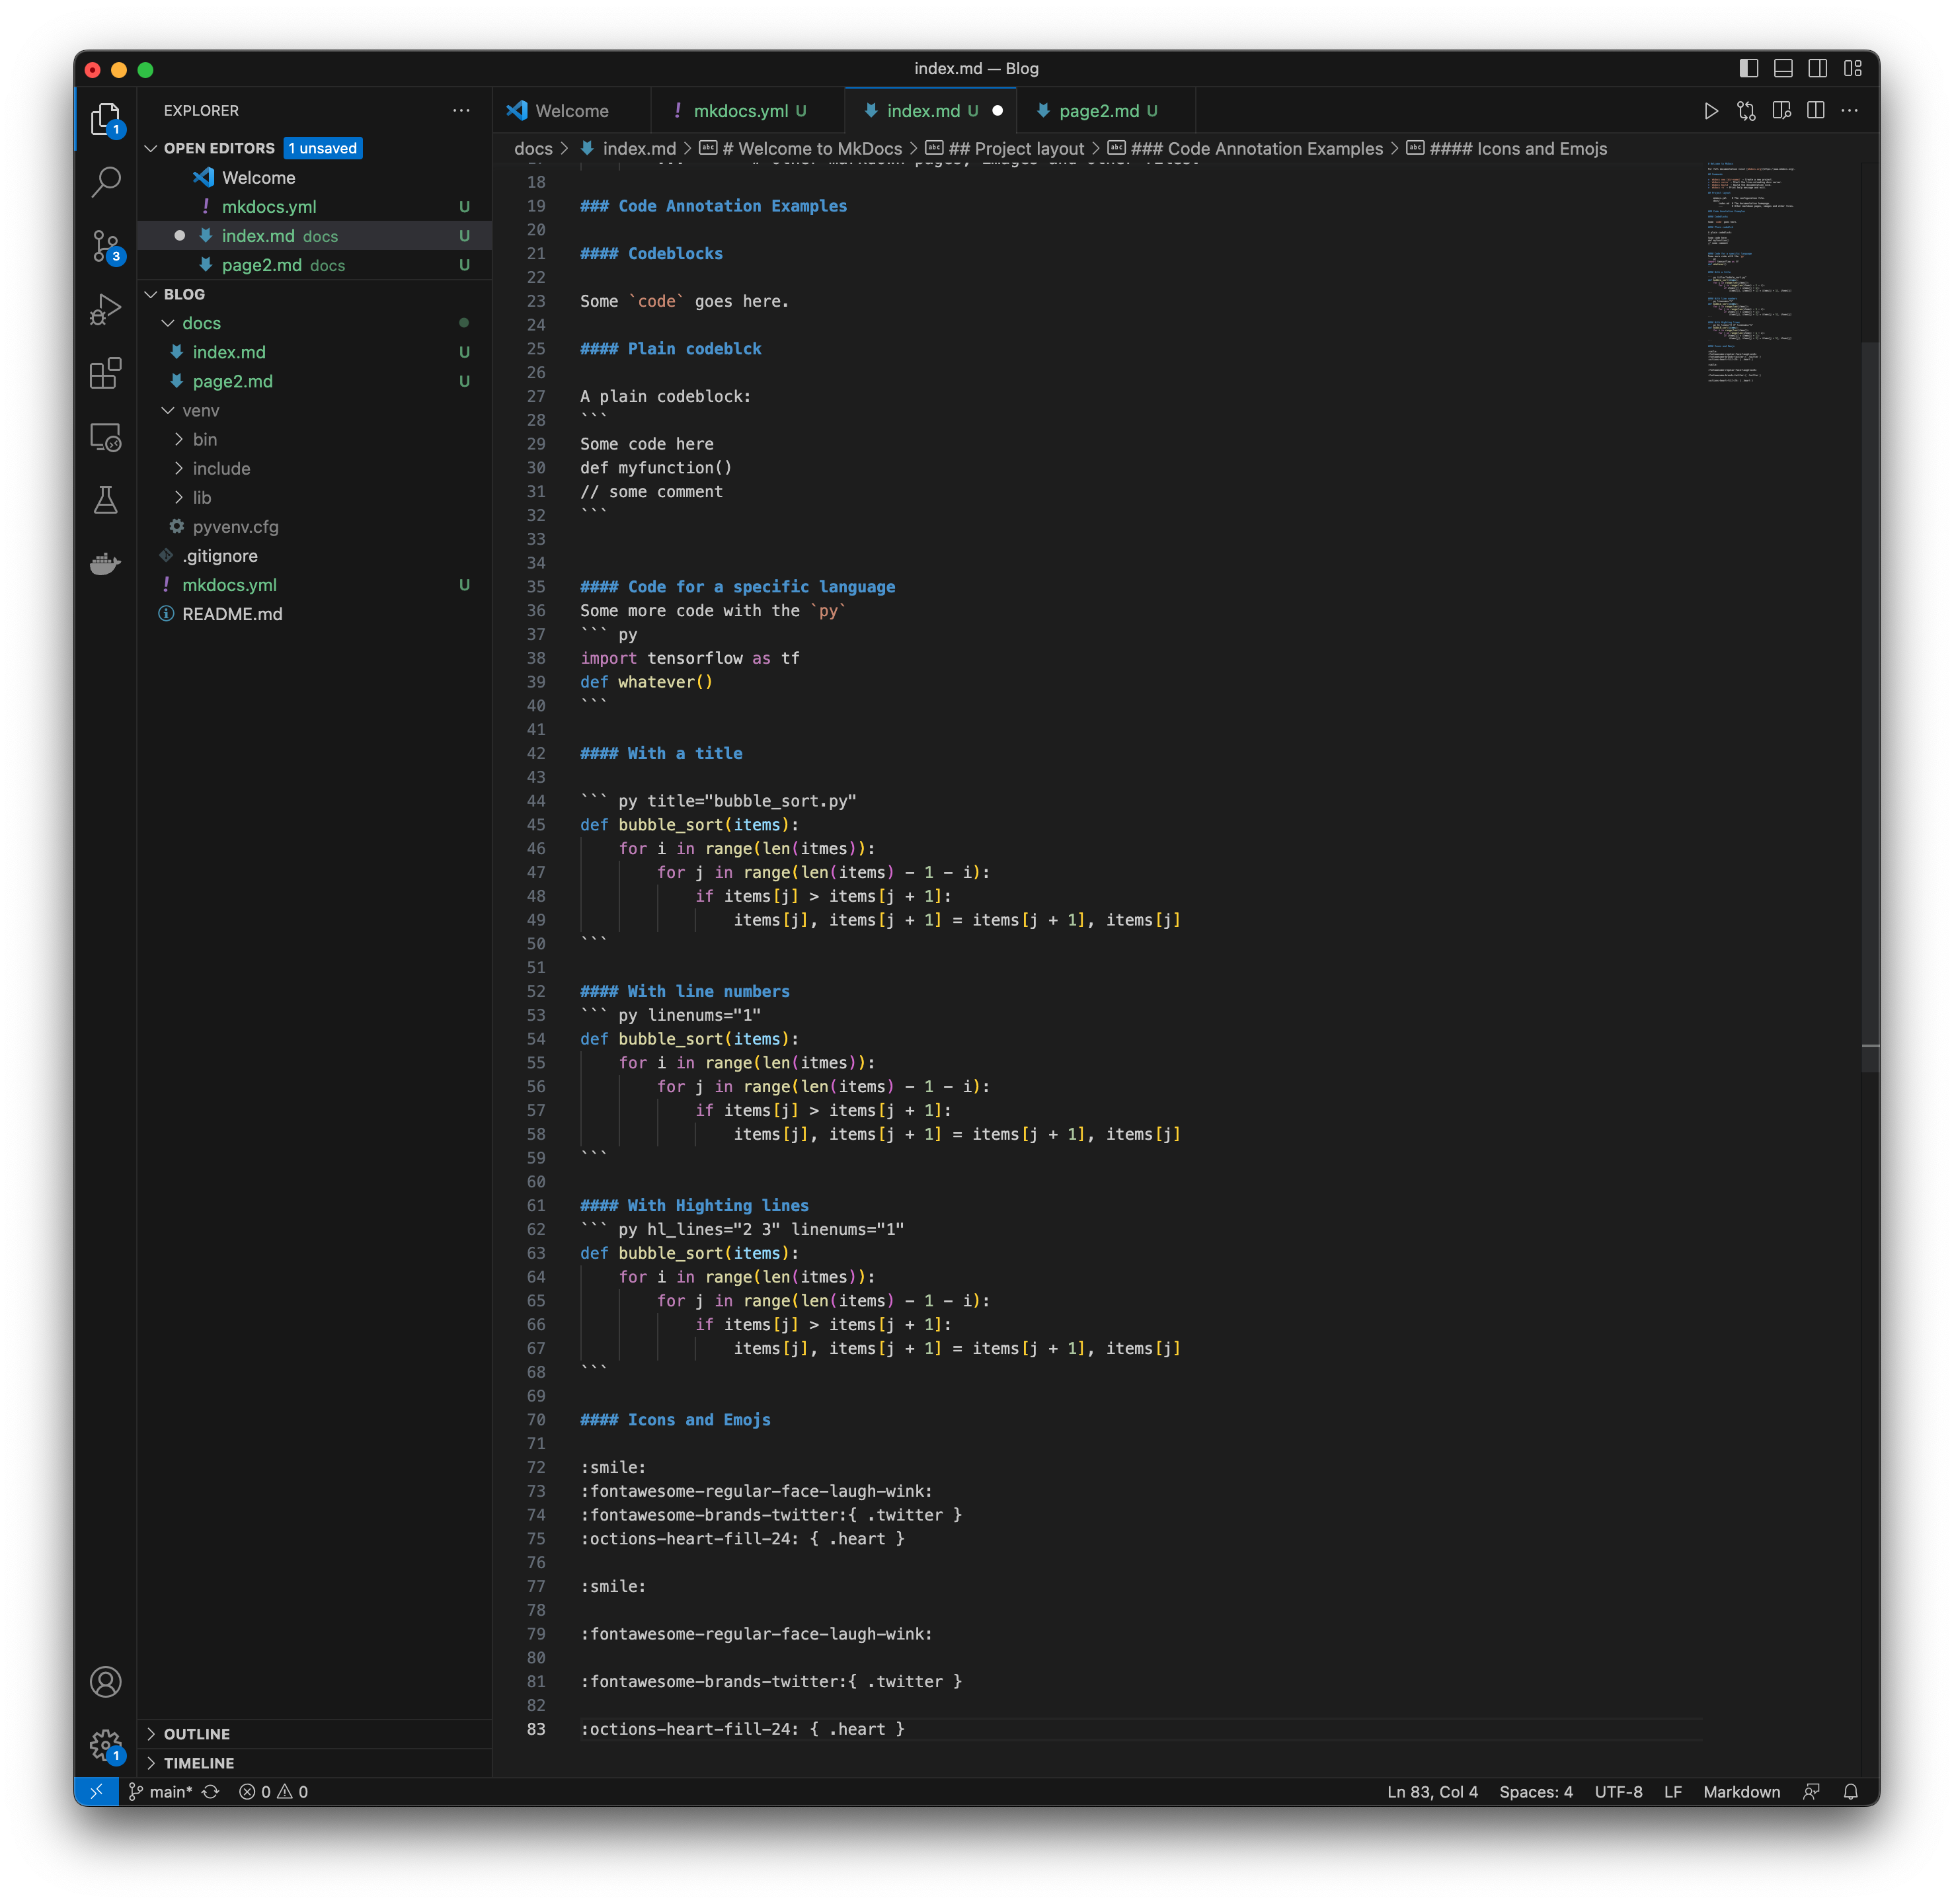Open the notifications bell icon
Image resolution: width=1954 pixels, height=1904 pixels.
click(x=1850, y=1791)
